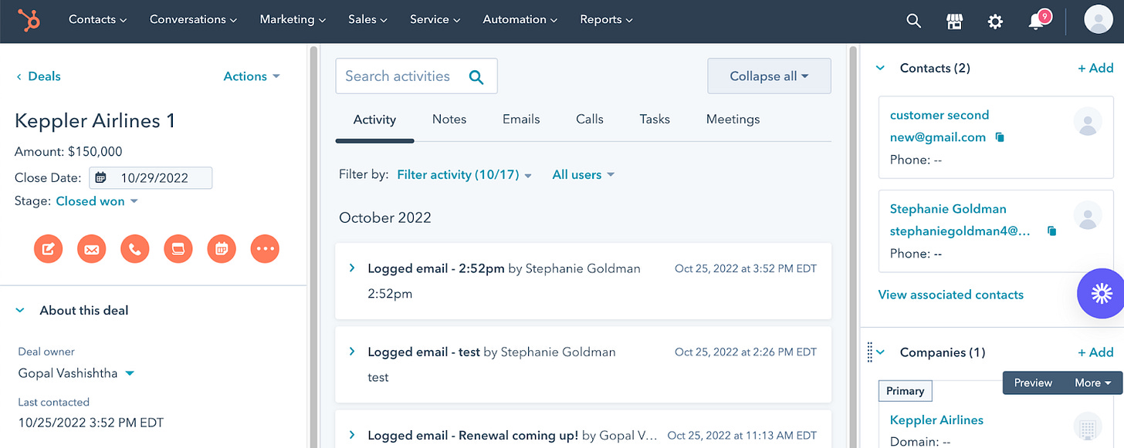Click View associated contacts link
Screen dimensions: 1124x448
[951, 295]
